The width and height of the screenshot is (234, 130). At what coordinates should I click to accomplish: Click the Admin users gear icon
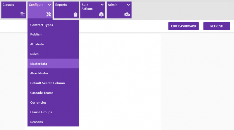coord(127,14)
